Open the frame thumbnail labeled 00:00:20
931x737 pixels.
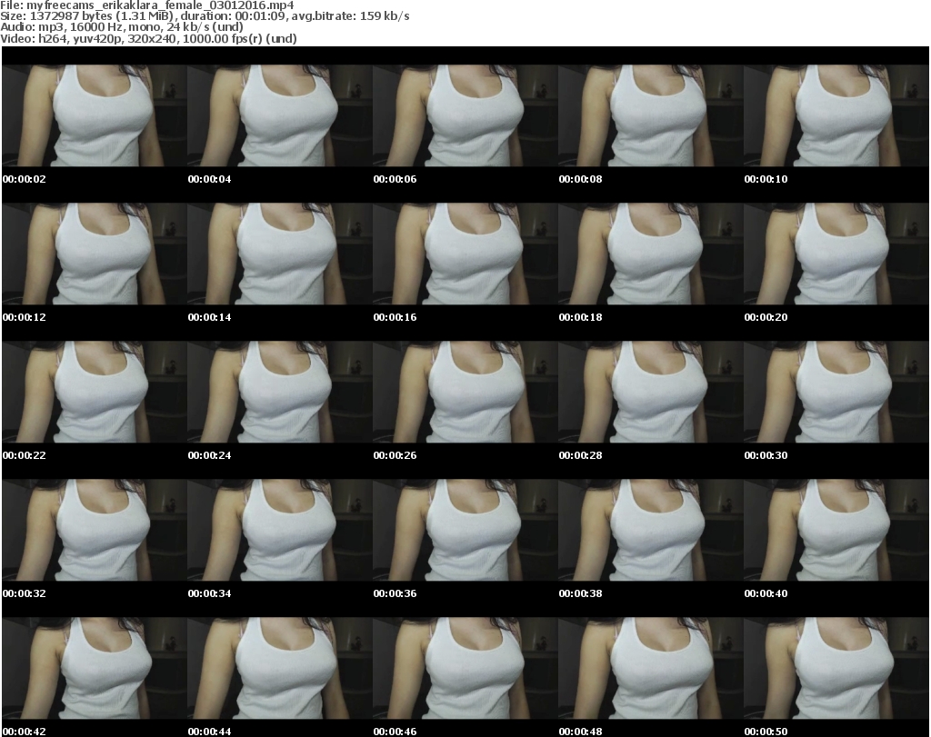tap(836, 254)
